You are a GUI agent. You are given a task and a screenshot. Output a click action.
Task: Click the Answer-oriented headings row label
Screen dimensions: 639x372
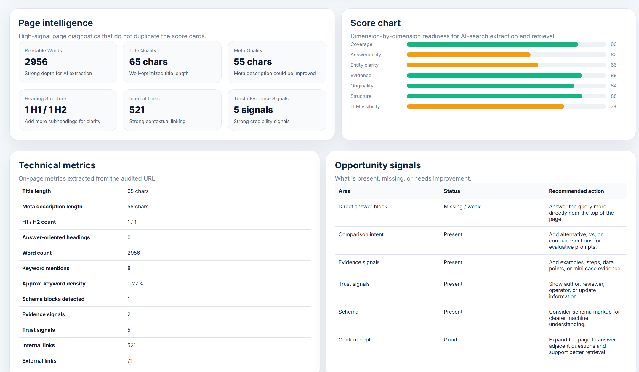(x=56, y=237)
